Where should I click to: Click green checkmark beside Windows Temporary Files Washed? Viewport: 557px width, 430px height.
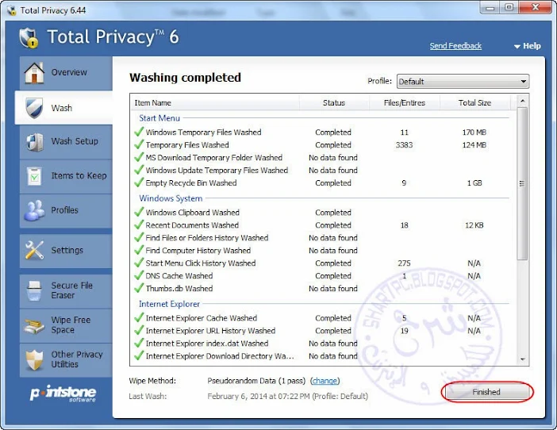click(x=139, y=132)
